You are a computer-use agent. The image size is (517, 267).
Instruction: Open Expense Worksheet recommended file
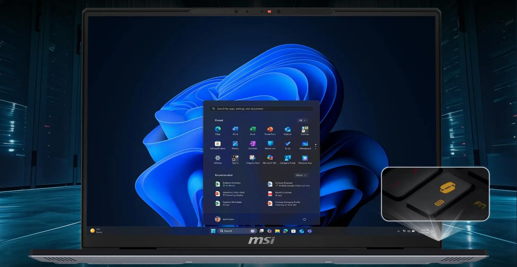pyautogui.click(x=229, y=203)
